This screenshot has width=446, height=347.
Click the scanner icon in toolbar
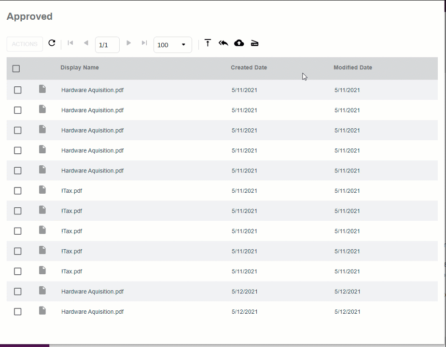tap(254, 43)
